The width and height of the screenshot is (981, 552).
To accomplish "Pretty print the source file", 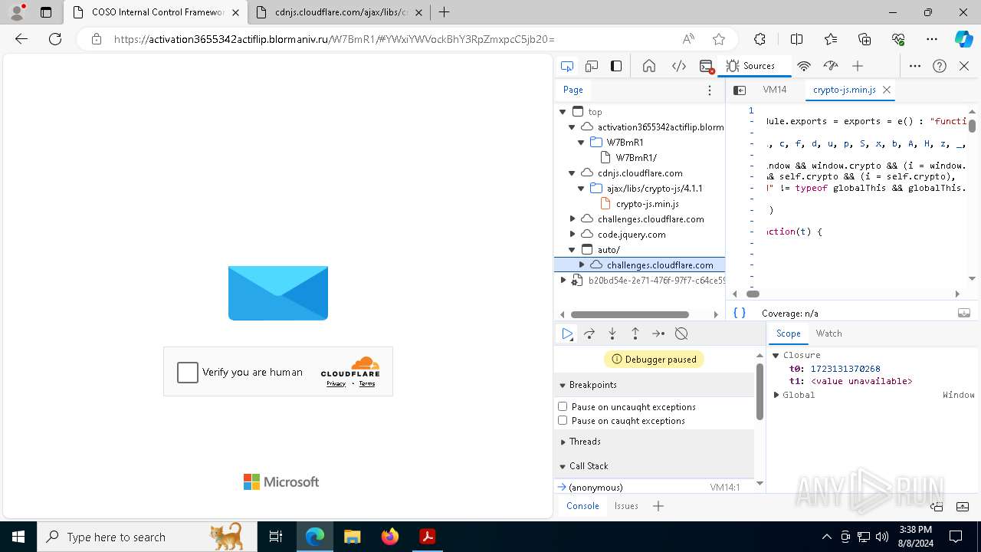I will pos(740,313).
